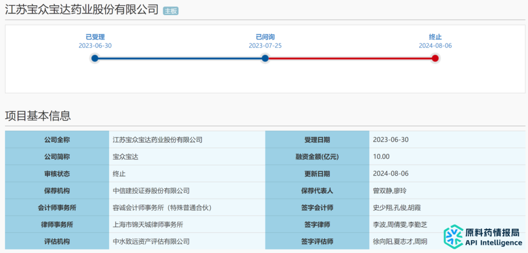Click the API Intelligence logo icon
Viewport: 528px width, 253px height.
[x=453, y=235]
